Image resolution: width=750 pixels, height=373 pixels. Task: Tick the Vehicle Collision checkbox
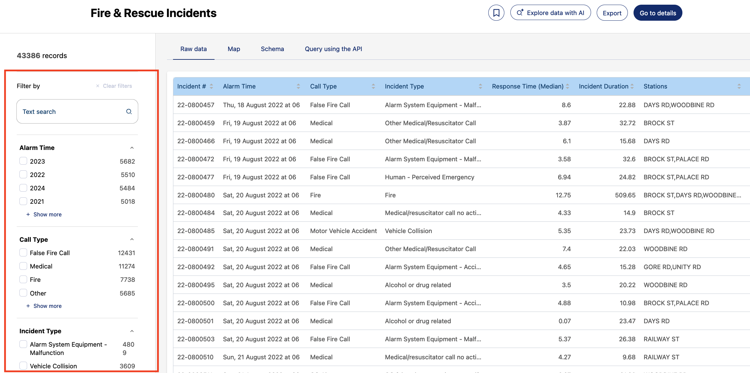23,366
